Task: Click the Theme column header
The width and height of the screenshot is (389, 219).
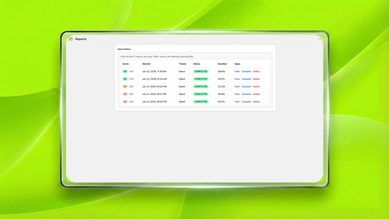Action: [182, 64]
